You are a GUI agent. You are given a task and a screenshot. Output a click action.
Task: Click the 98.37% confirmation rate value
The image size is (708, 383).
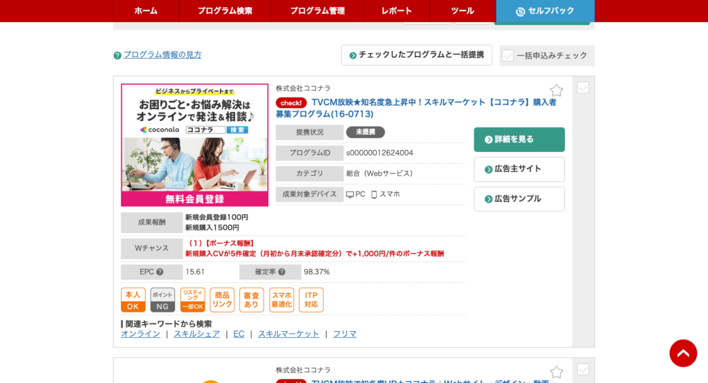(317, 272)
